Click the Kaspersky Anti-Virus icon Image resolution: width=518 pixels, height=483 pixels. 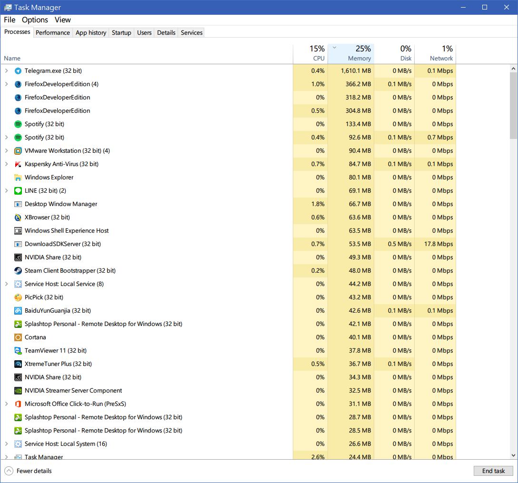tap(18, 164)
